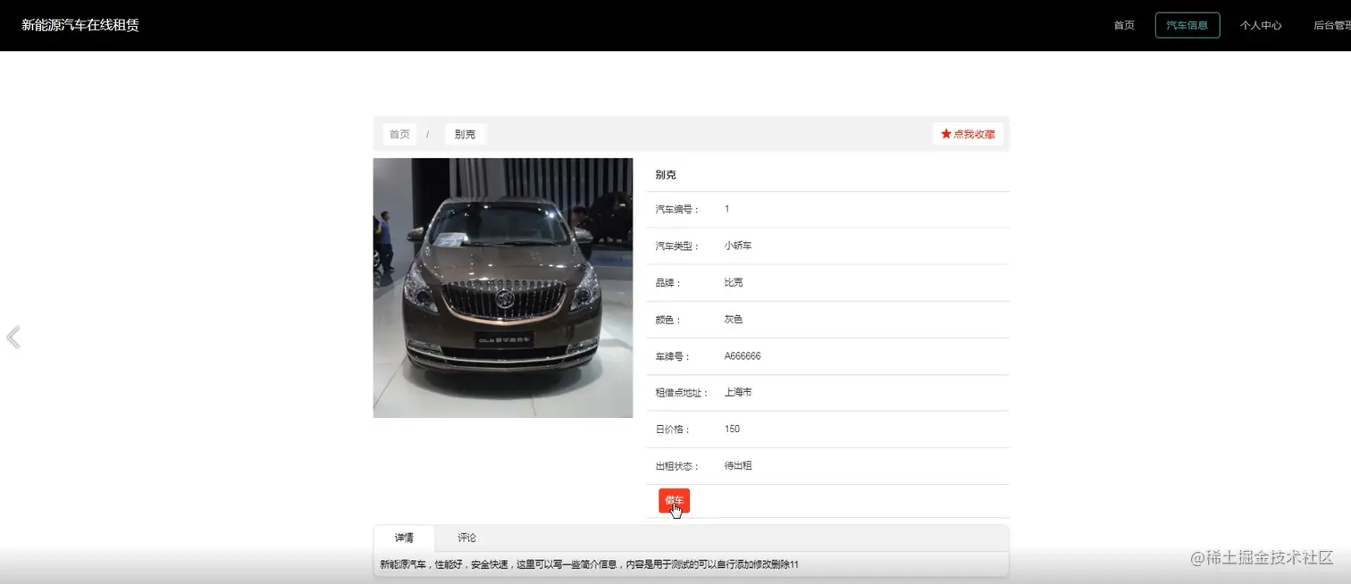Open 个人中心 personal center
1351x584 pixels.
(1261, 25)
